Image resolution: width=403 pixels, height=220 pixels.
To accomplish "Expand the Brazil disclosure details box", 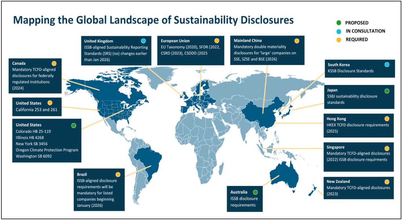I will [x=99, y=191].
